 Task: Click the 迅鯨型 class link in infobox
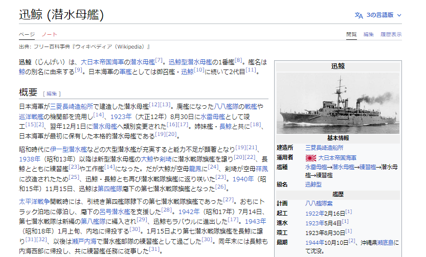tap(313, 183)
